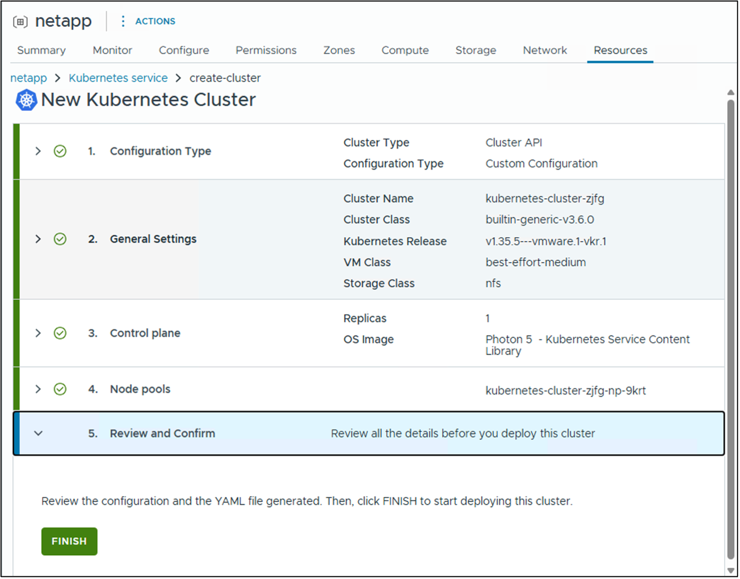740x579 pixels.
Task: Switch to the Network tab
Action: point(545,50)
